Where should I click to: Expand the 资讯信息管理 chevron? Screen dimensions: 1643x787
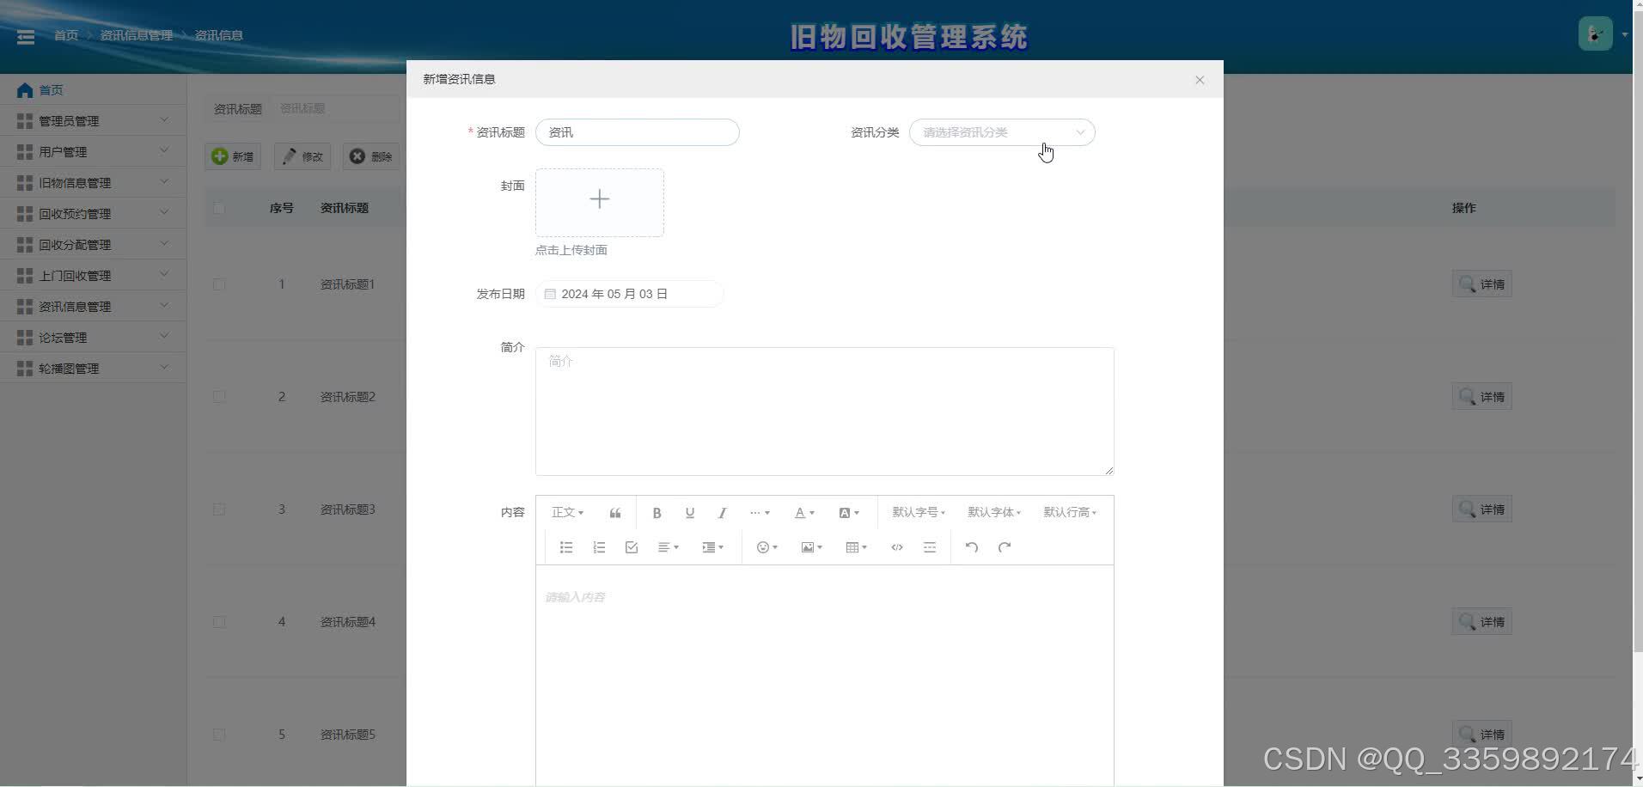tap(164, 306)
